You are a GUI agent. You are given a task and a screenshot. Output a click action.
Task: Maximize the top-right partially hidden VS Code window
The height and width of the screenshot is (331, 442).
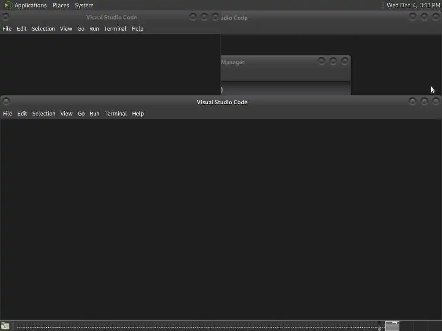[424, 17]
